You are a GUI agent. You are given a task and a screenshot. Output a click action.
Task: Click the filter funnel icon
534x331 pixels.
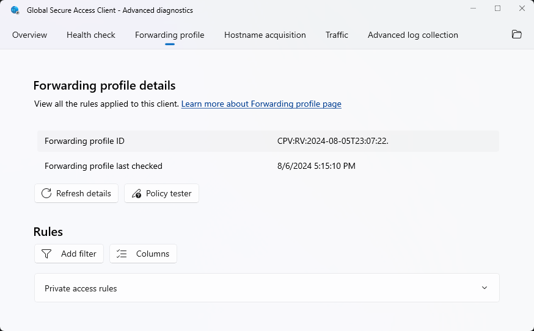46,254
